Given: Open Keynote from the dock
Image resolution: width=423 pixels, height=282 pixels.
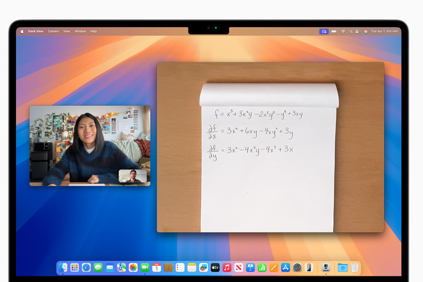Looking at the screenshot, I should pos(250,268).
